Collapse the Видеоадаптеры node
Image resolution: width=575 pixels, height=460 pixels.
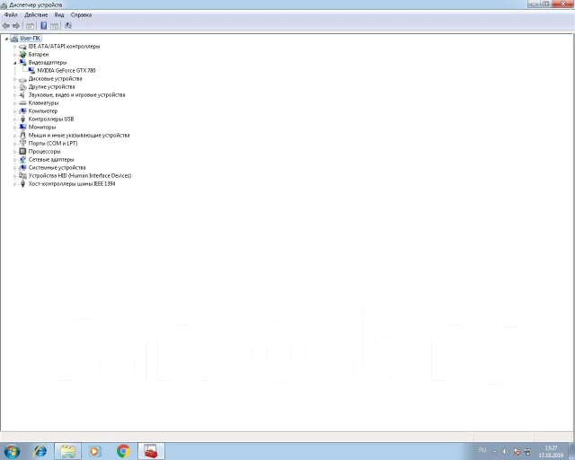click(15, 63)
